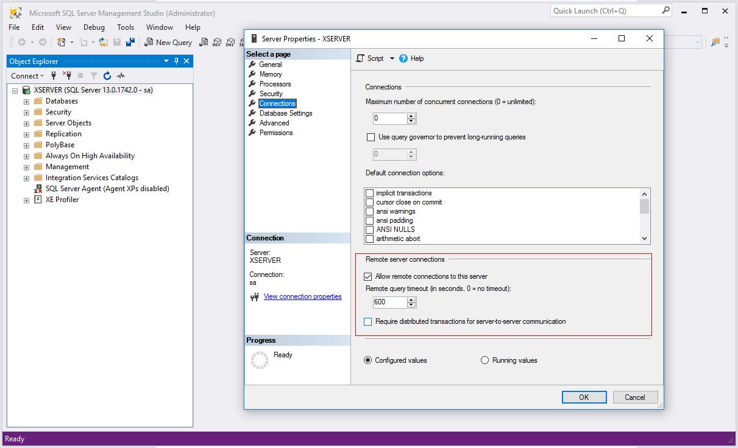
Task: Select the Security page in dialog
Action: pyautogui.click(x=271, y=94)
